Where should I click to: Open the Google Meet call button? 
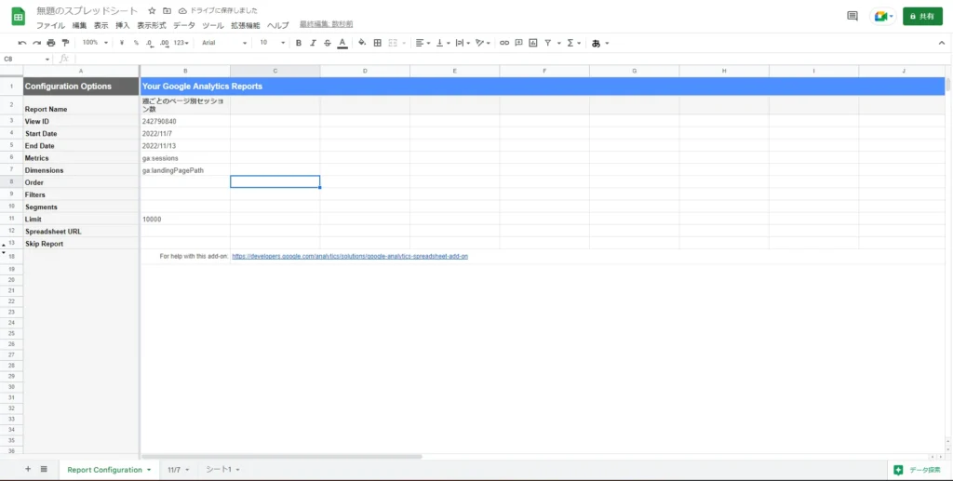click(884, 17)
